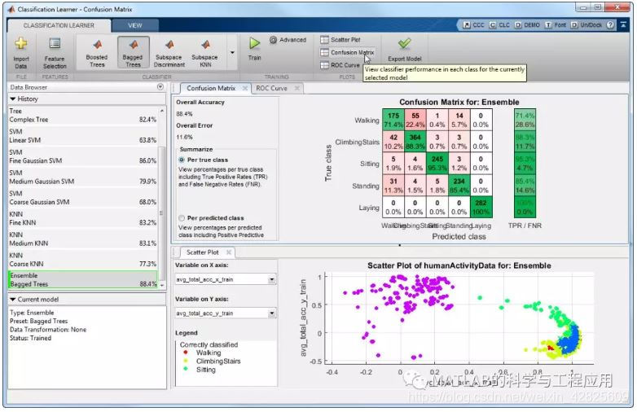Select Medium KNN model
This screenshot has height=412, width=637.
click(x=83, y=239)
